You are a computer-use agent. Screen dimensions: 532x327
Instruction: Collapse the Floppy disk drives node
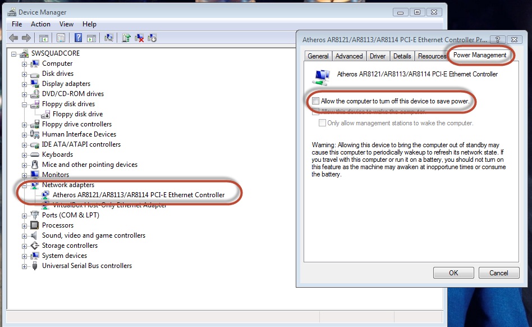coord(24,105)
